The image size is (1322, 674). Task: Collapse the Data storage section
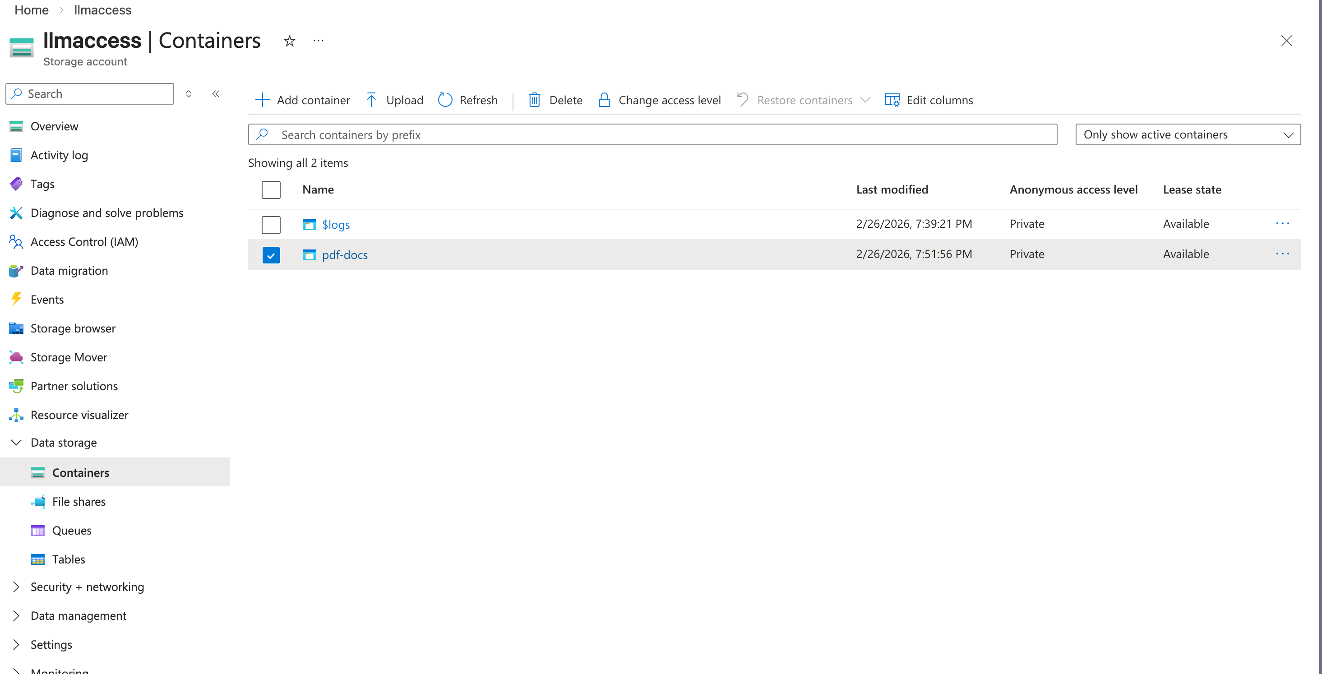(x=16, y=443)
